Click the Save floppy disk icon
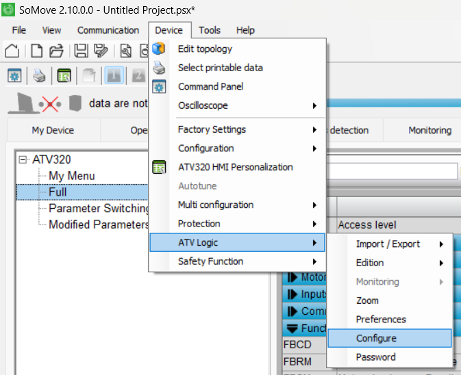The image size is (461, 375). click(x=81, y=51)
